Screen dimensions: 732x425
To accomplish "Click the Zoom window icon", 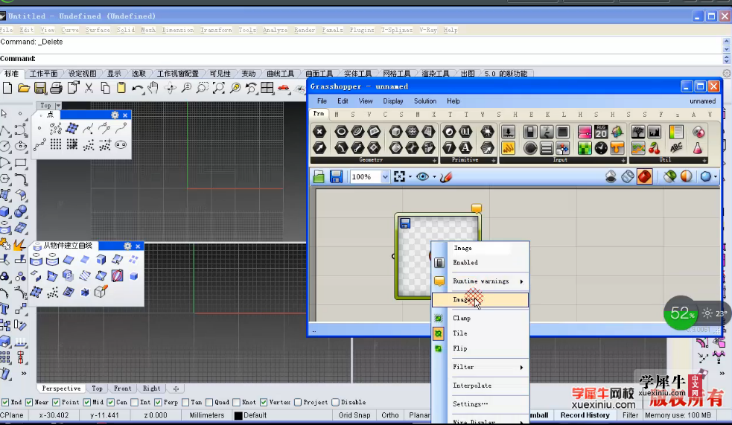I will coord(202,88).
